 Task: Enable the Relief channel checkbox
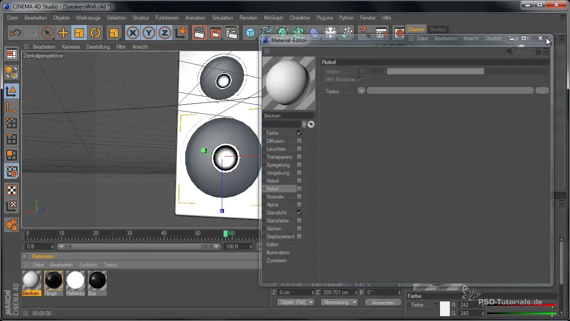pyautogui.click(x=299, y=189)
